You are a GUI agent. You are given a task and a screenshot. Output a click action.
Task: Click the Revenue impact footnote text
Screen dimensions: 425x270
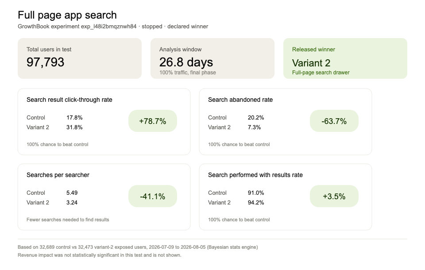pos(100,255)
